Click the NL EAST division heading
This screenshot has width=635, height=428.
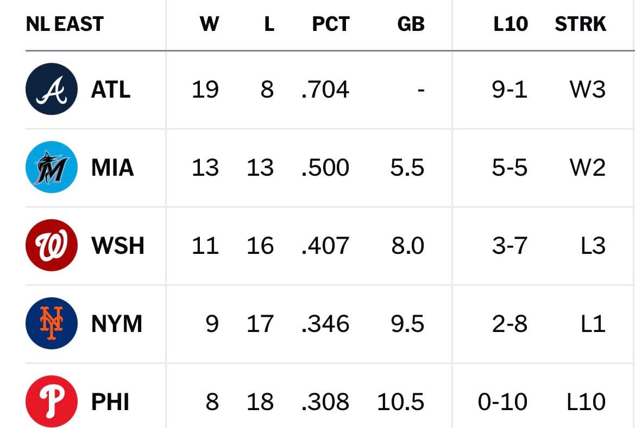coord(65,24)
